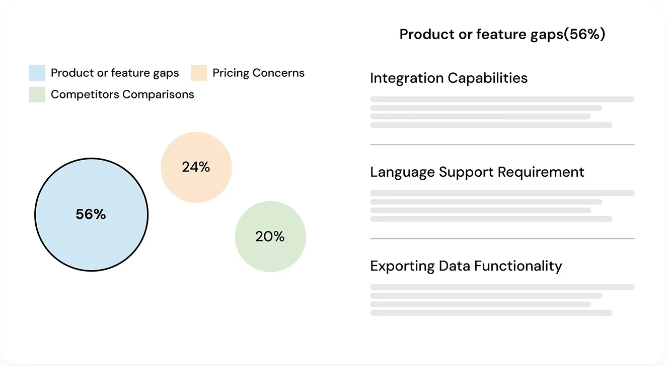Select the 20% green bubble
The image size is (667, 366).
point(270,236)
